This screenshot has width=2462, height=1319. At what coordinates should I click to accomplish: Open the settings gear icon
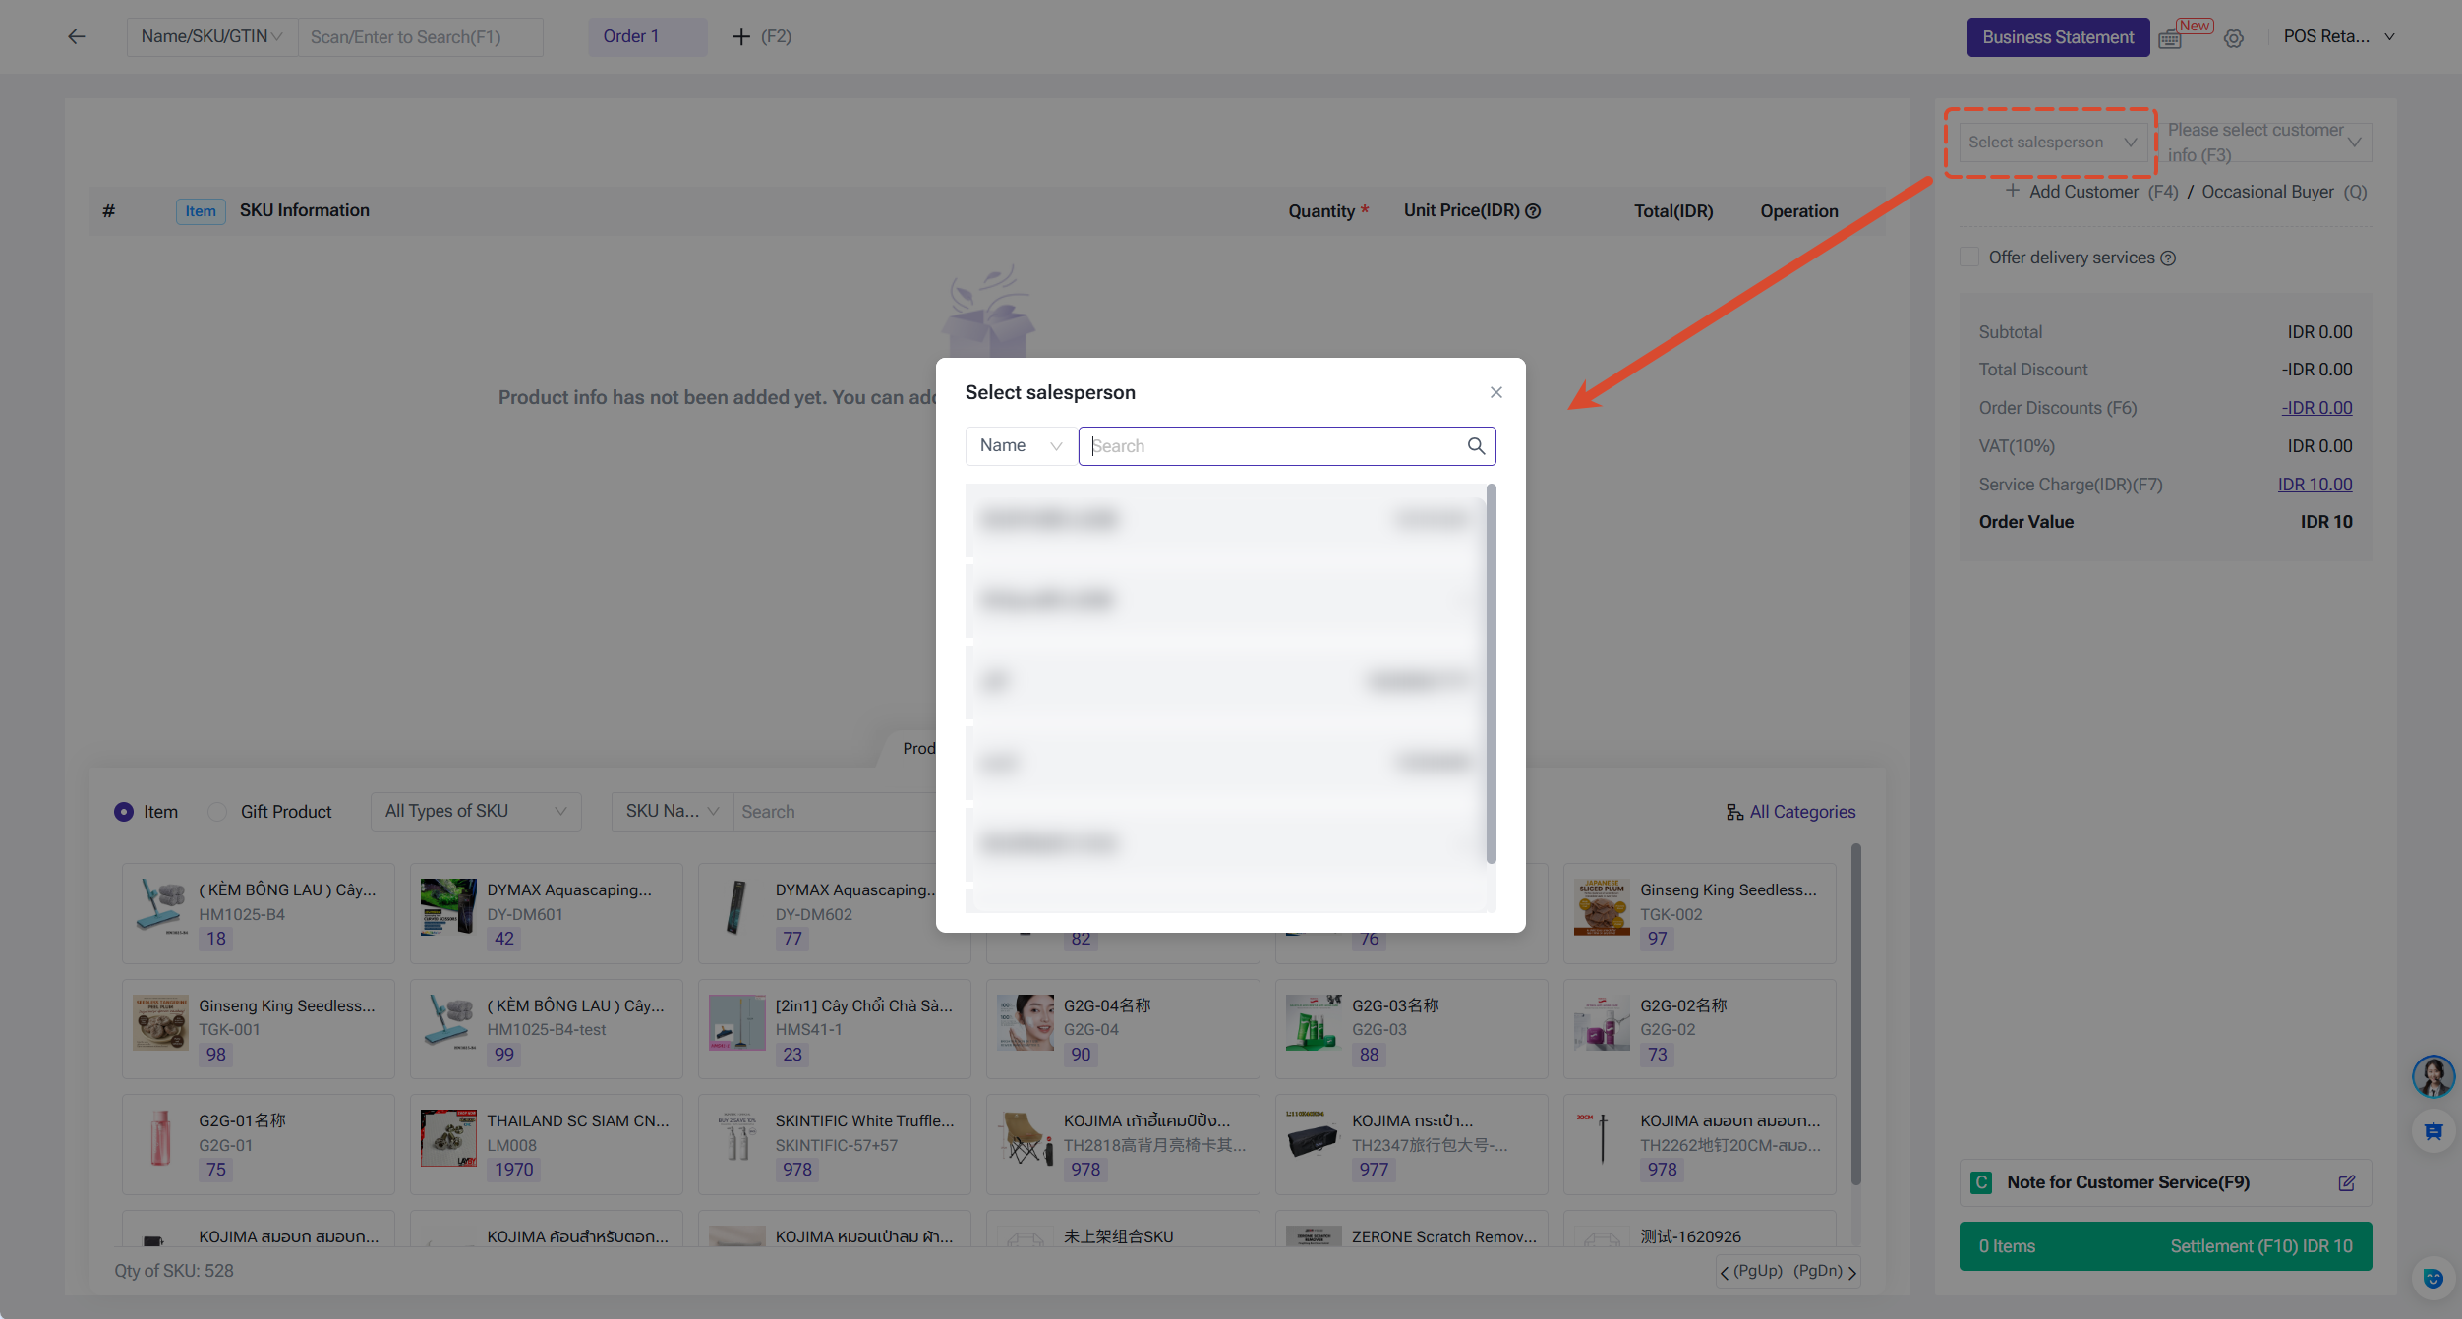[2233, 38]
